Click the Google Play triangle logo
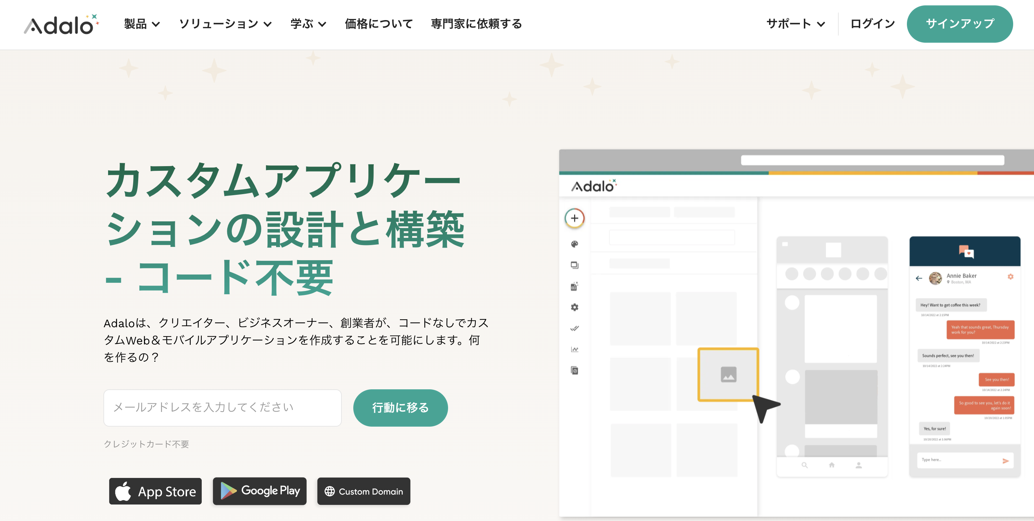The image size is (1034, 521). coord(228,491)
